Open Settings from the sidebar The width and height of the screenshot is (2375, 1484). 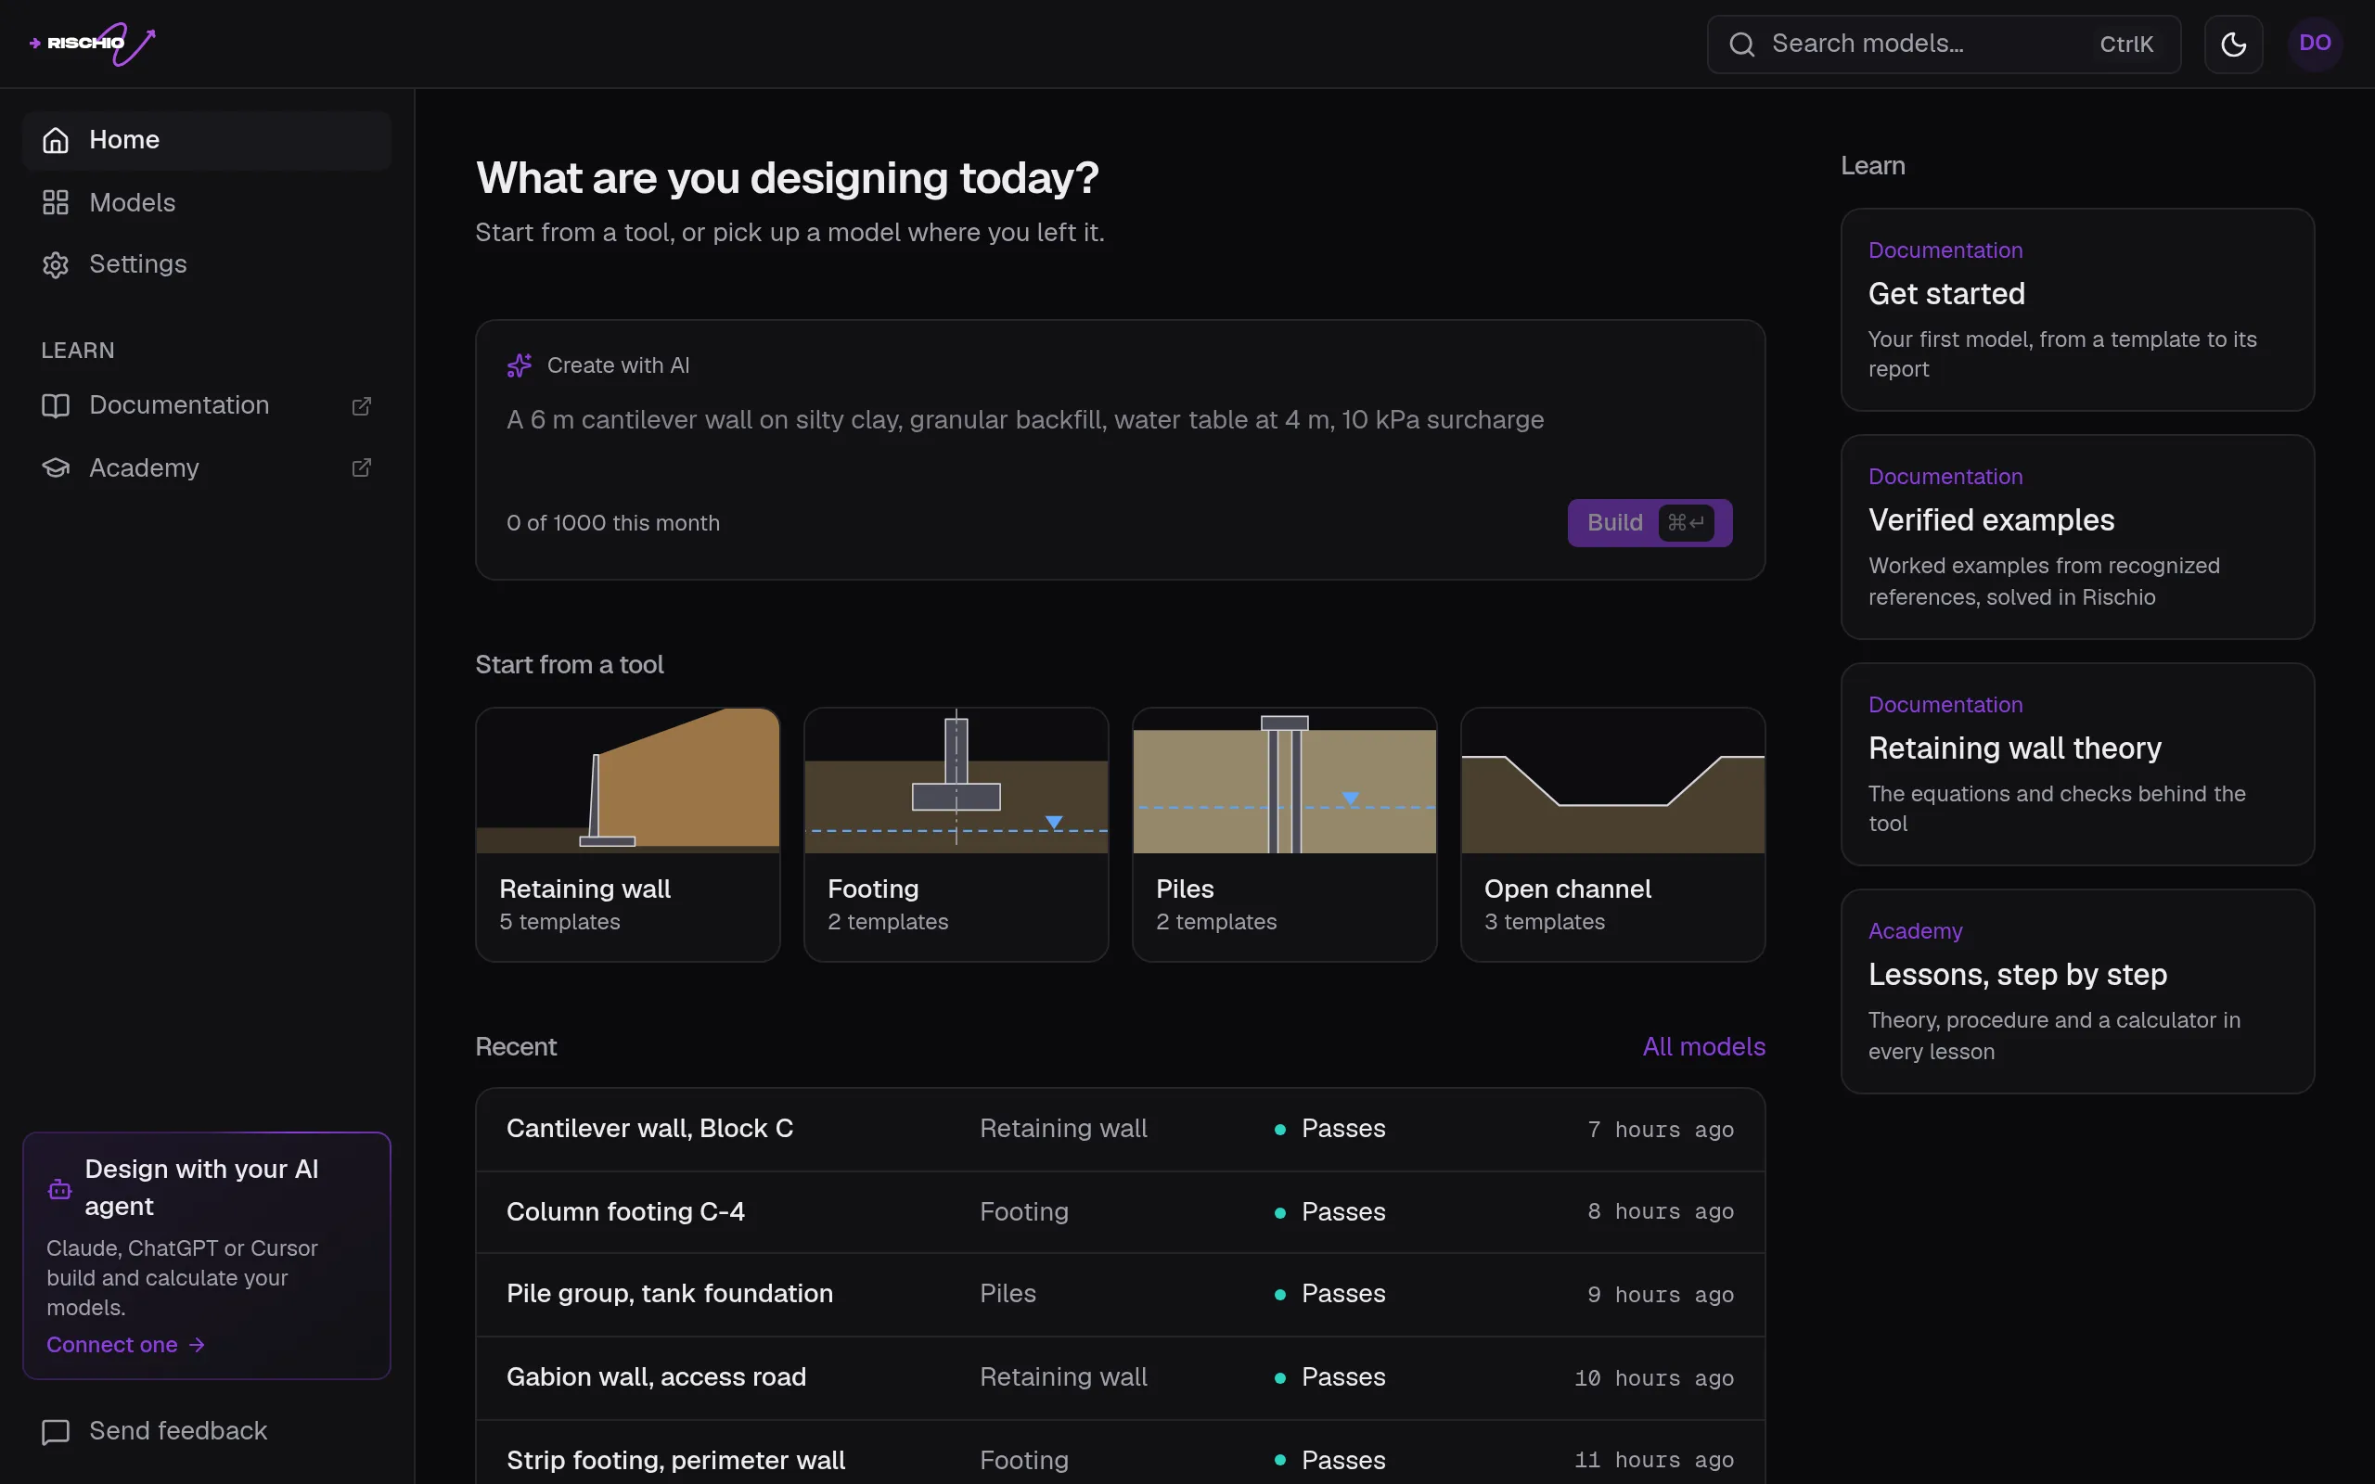point(207,265)
